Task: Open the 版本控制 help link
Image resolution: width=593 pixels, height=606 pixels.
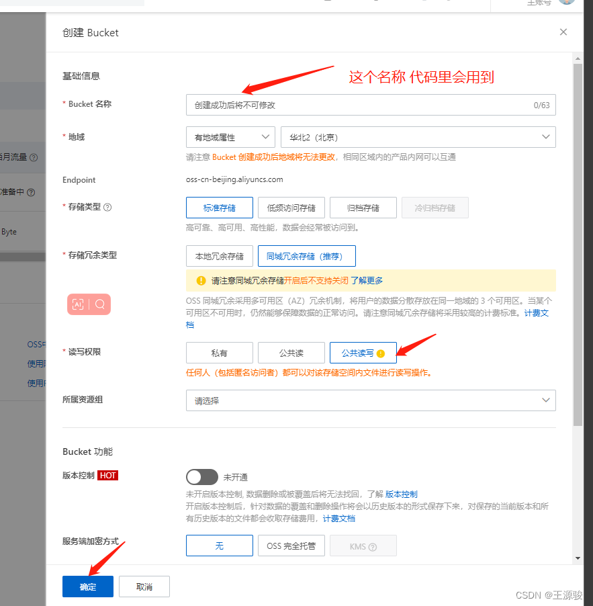Action: [x=402, y=494]
